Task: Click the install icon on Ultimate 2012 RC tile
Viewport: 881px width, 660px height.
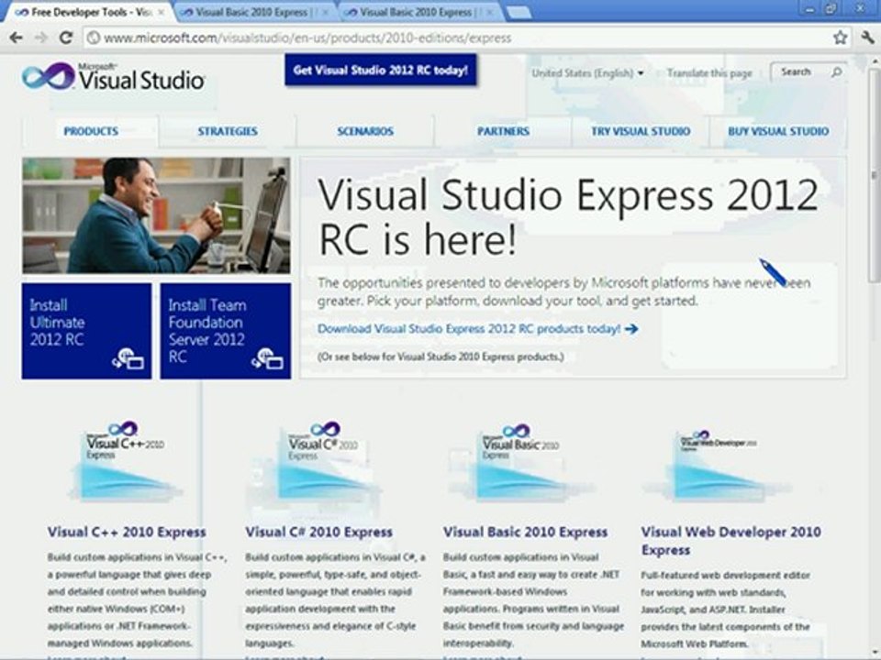Action: 128,359
